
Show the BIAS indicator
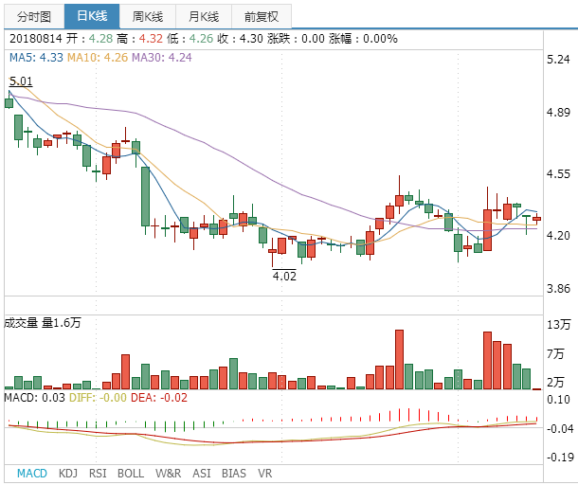click(234, 474)
